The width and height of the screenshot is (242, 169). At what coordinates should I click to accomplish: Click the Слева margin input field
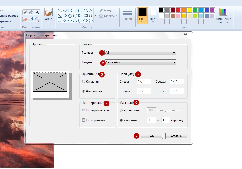click(144, 82)
